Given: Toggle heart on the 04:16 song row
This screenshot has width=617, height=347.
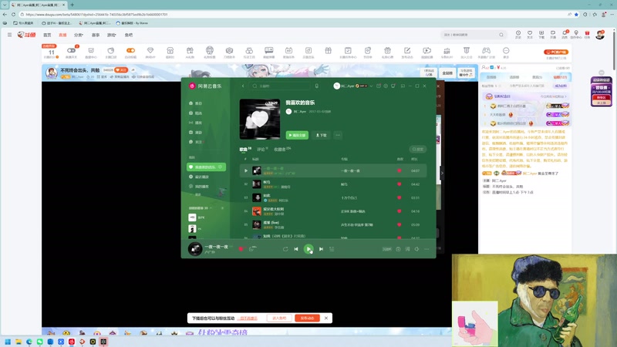Looking at the screenshot, I should coord(400,211).
